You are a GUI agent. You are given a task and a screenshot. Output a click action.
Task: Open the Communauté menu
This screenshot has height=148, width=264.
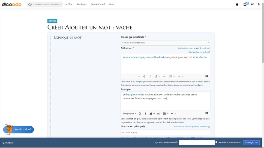(98, 4)
